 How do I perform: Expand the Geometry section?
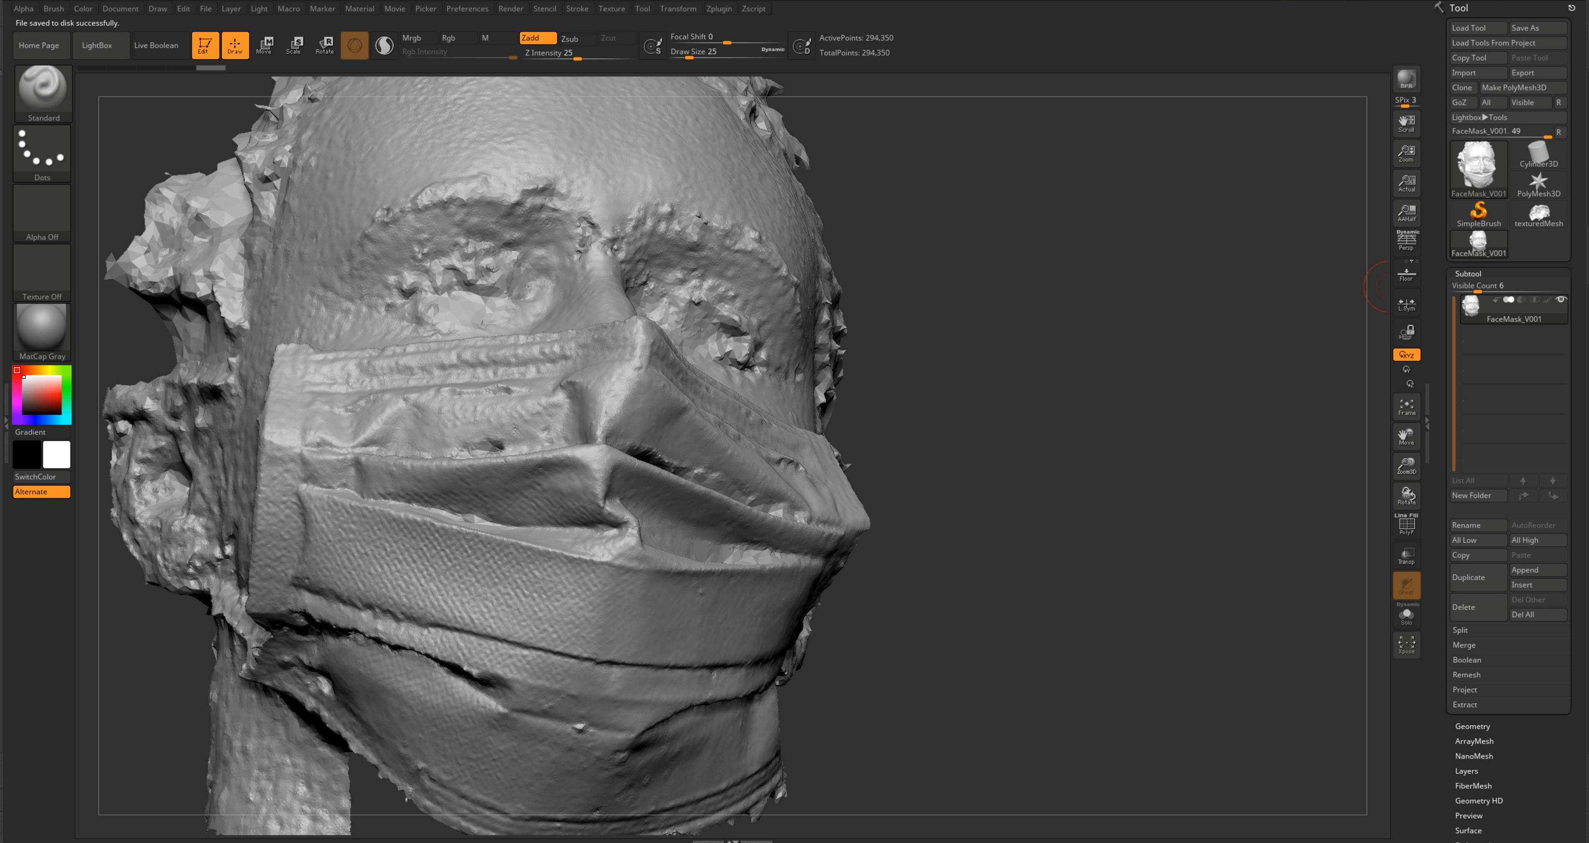click(1472, 726)
